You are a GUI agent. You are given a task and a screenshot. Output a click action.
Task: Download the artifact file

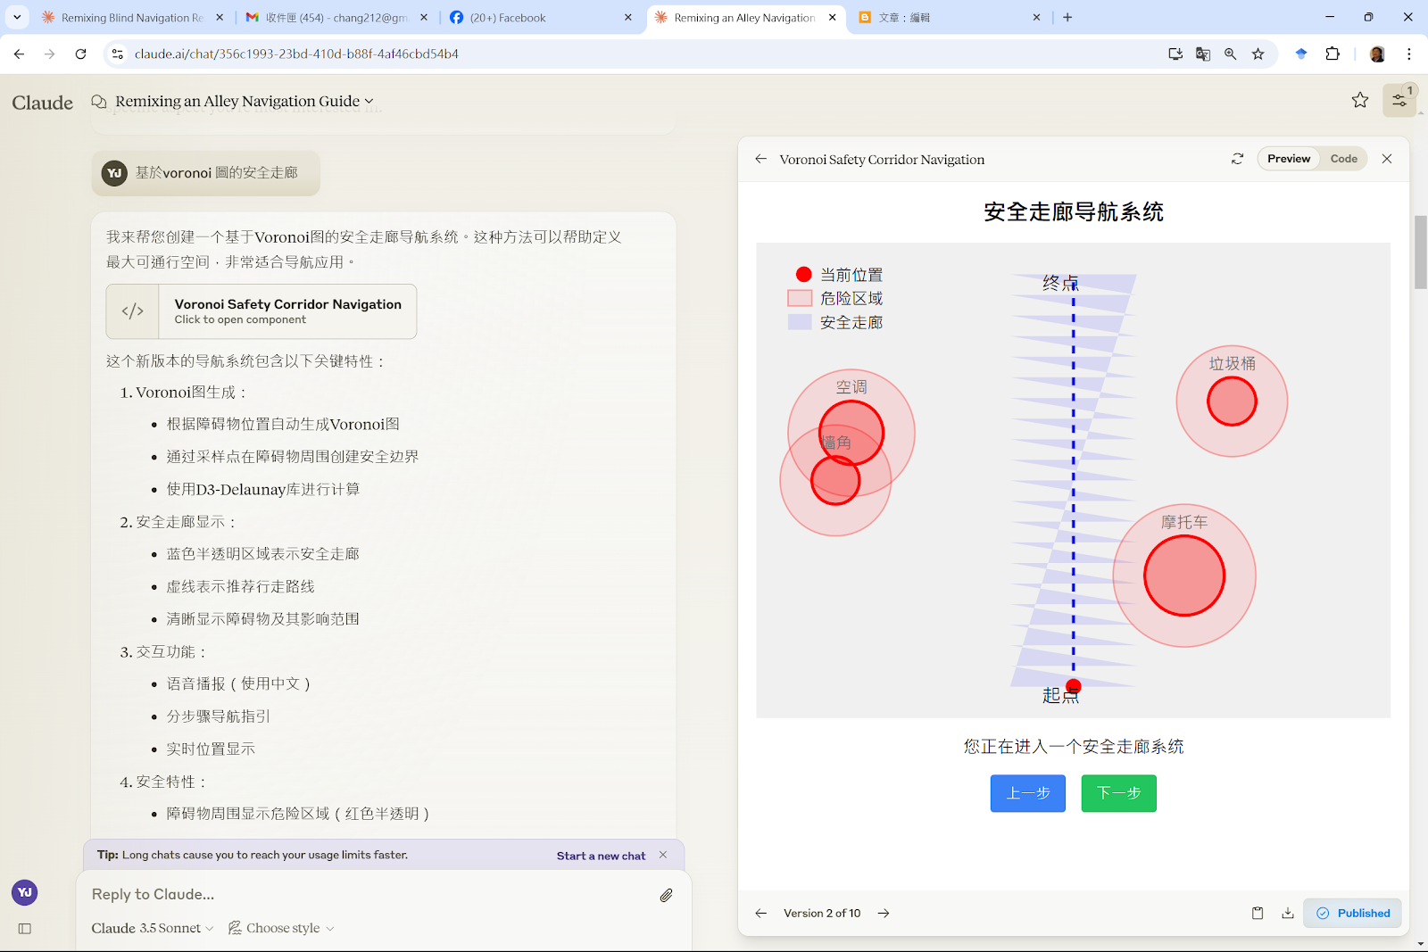(x=1288, y=913)
